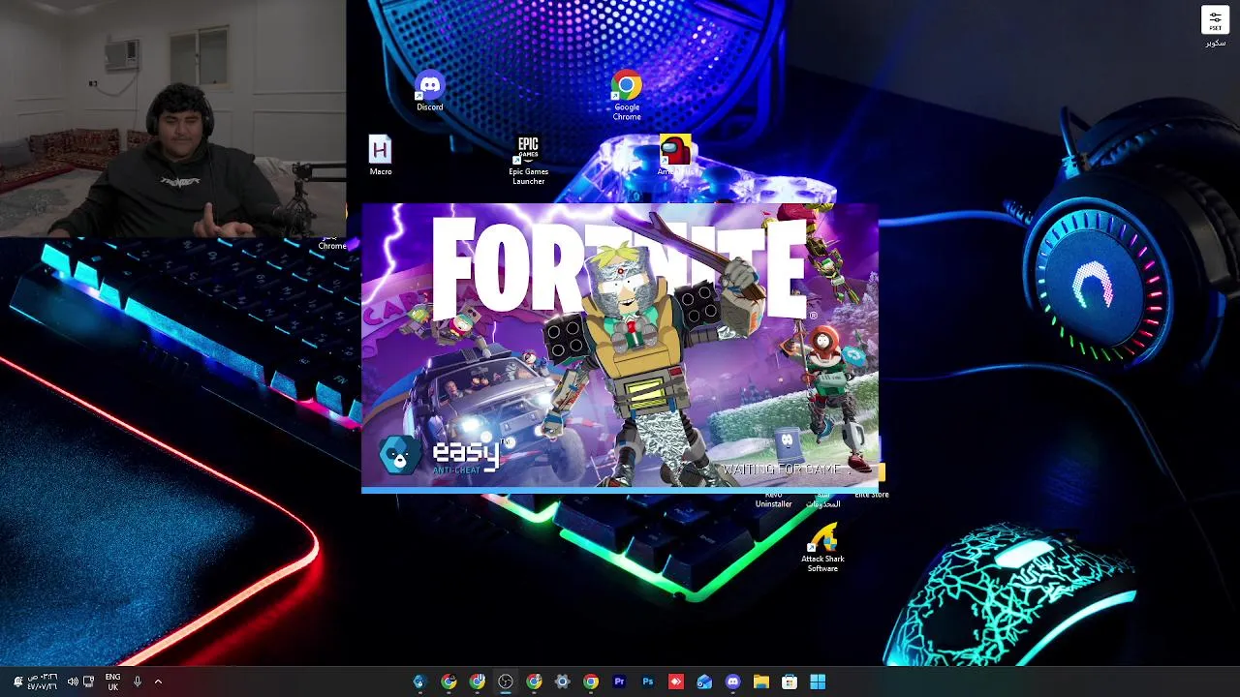Open the Macro desktop file
Viewport: 1240px width, 697px height.
coord(380,156)
